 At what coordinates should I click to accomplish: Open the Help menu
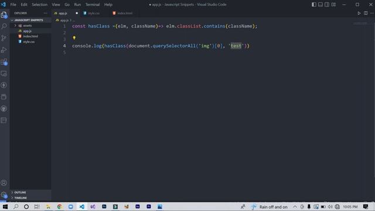coord(108,5)
